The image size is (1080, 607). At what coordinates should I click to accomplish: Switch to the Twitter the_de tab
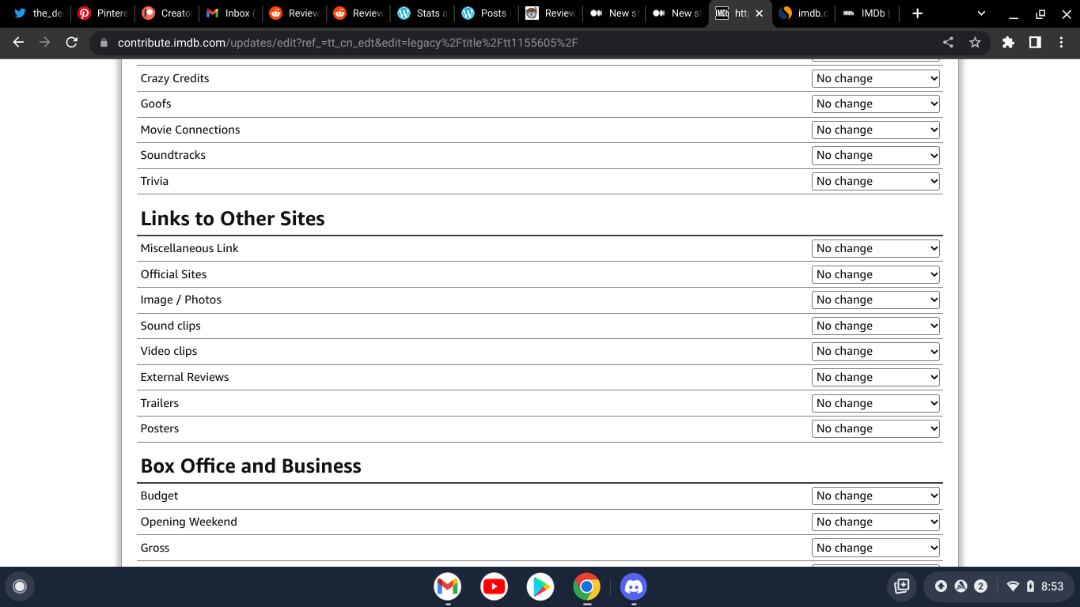pyautogui.click(x=39, y=13)
